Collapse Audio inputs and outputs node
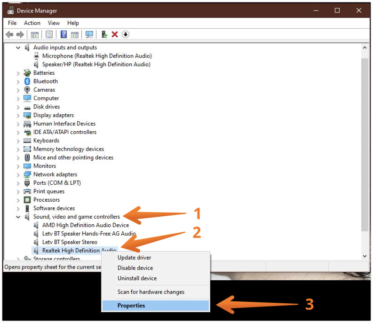 (x=18, y=47)
